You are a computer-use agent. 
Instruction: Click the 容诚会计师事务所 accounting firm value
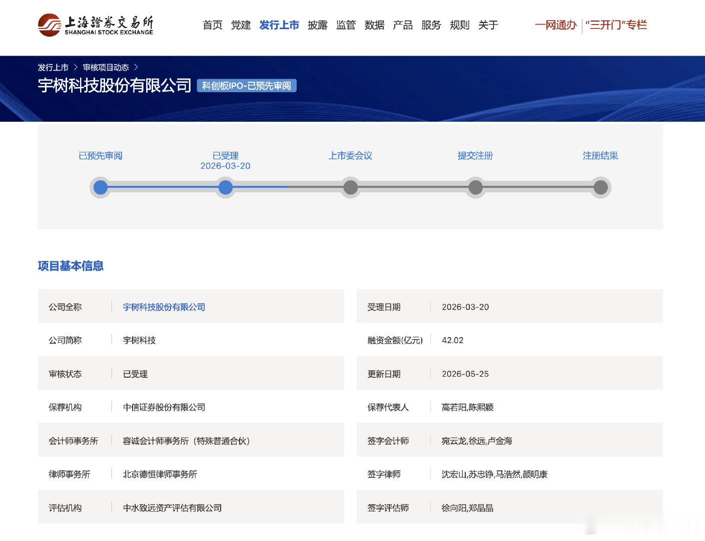(186, 441)
